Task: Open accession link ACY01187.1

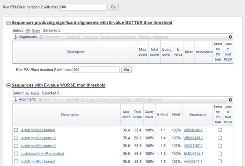Action: 193,146
